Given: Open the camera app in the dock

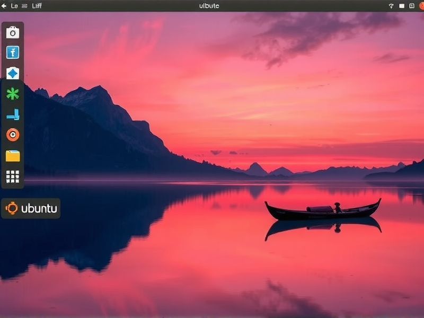Looking at the screenshot, I should 13,33.
